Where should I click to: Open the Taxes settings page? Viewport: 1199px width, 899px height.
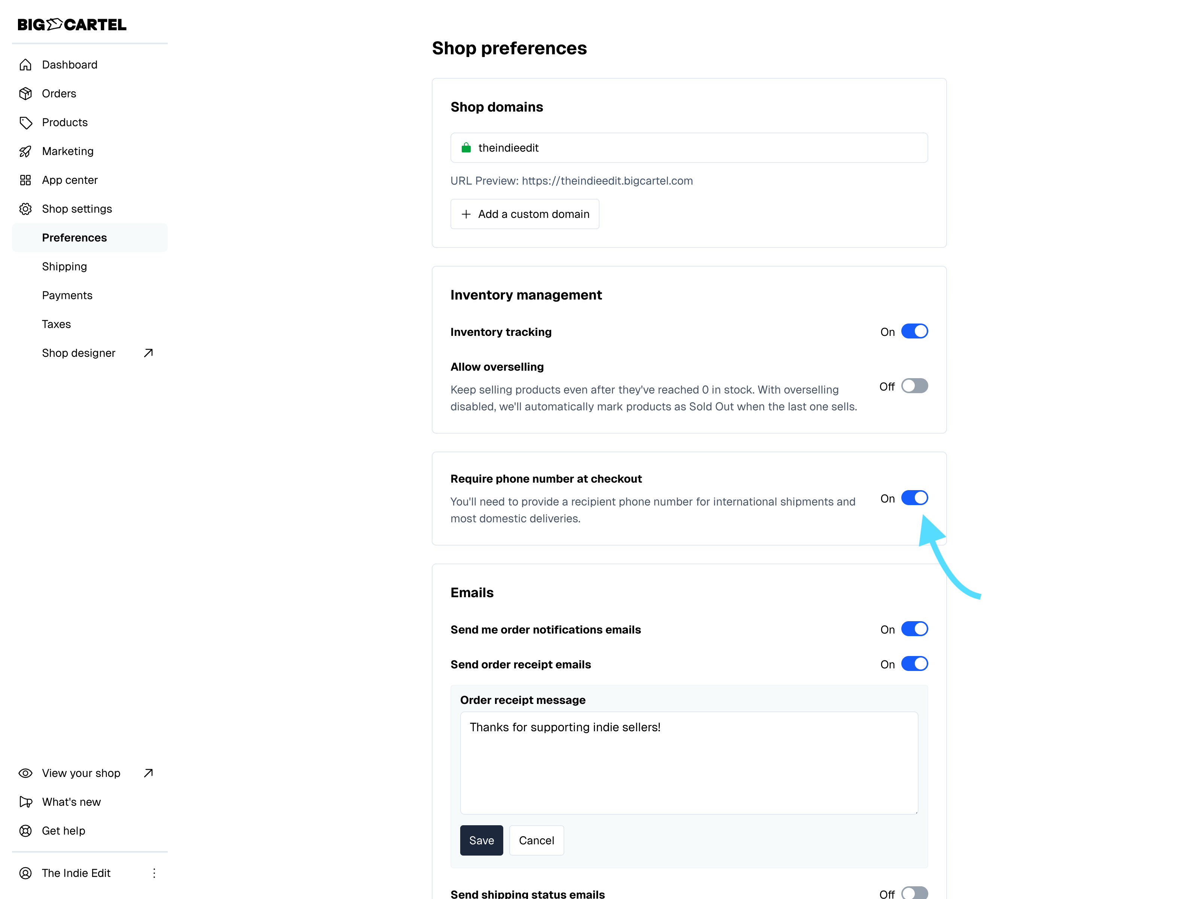[x=57, y=324]
